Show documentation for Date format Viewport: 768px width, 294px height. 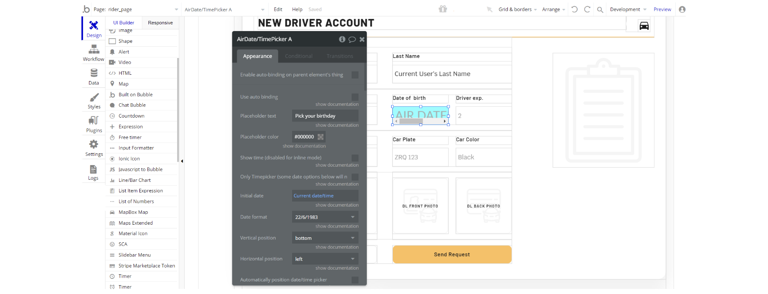click(337, 226)
